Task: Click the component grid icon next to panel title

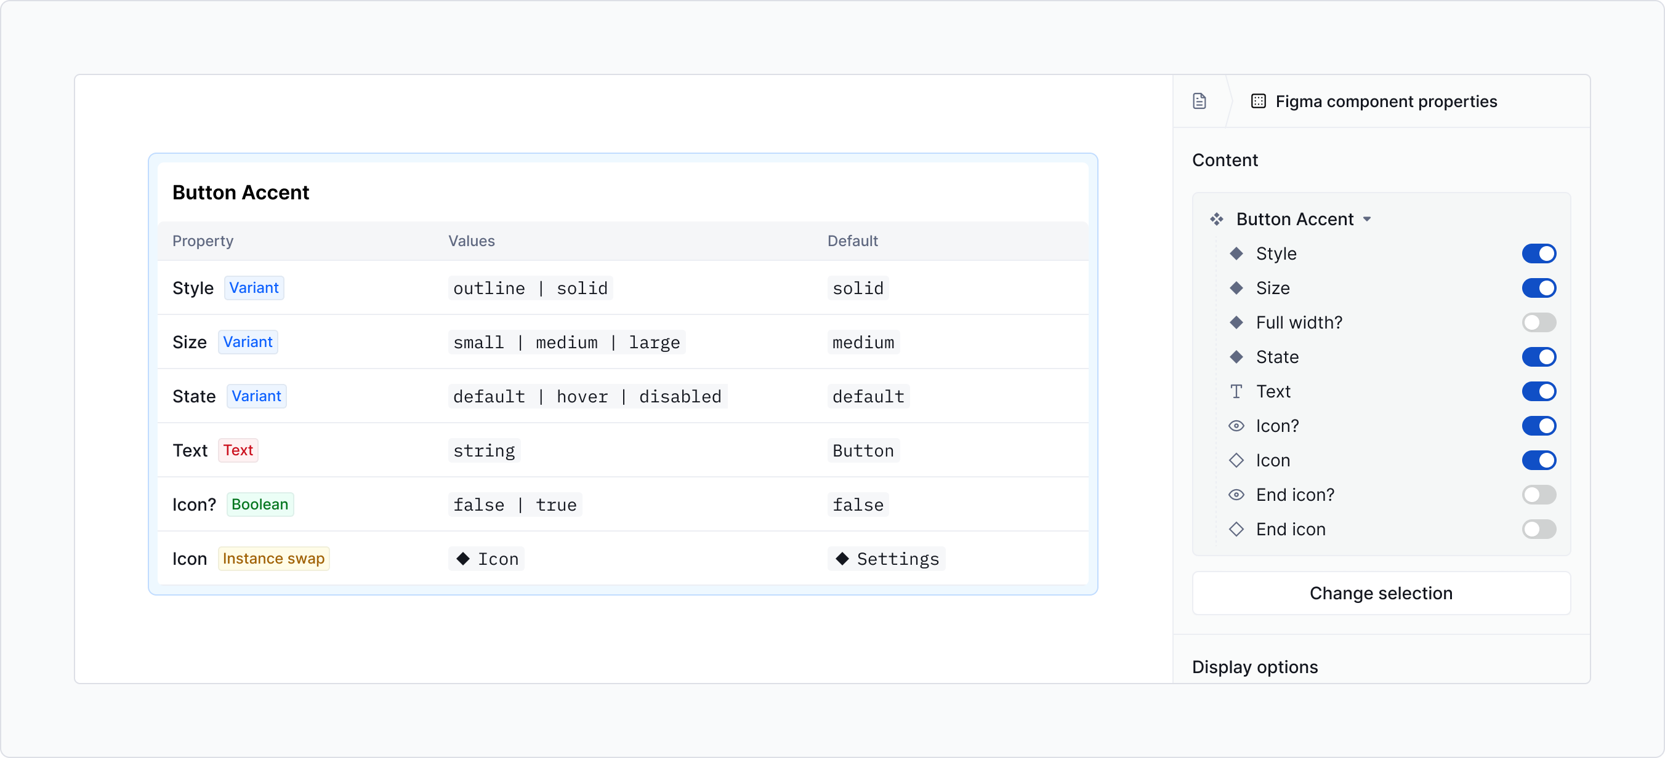Action: [x=1259, y=101]
